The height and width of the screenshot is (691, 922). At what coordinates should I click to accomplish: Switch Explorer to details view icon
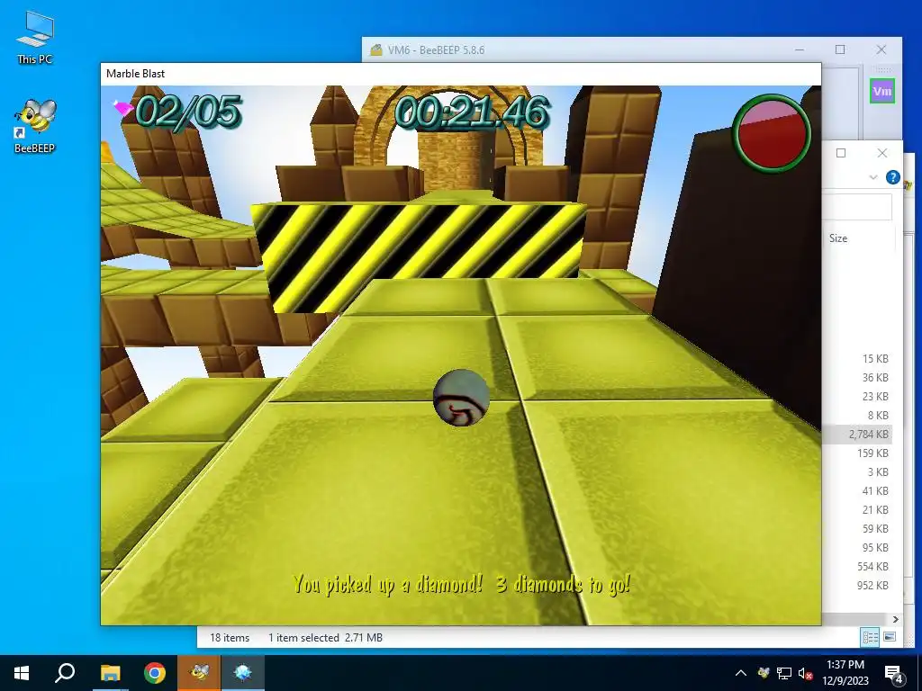point(871,637)
